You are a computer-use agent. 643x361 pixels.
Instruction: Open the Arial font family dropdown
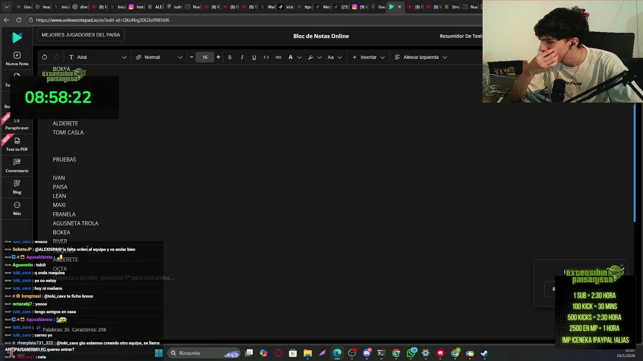tap(97, 57)
